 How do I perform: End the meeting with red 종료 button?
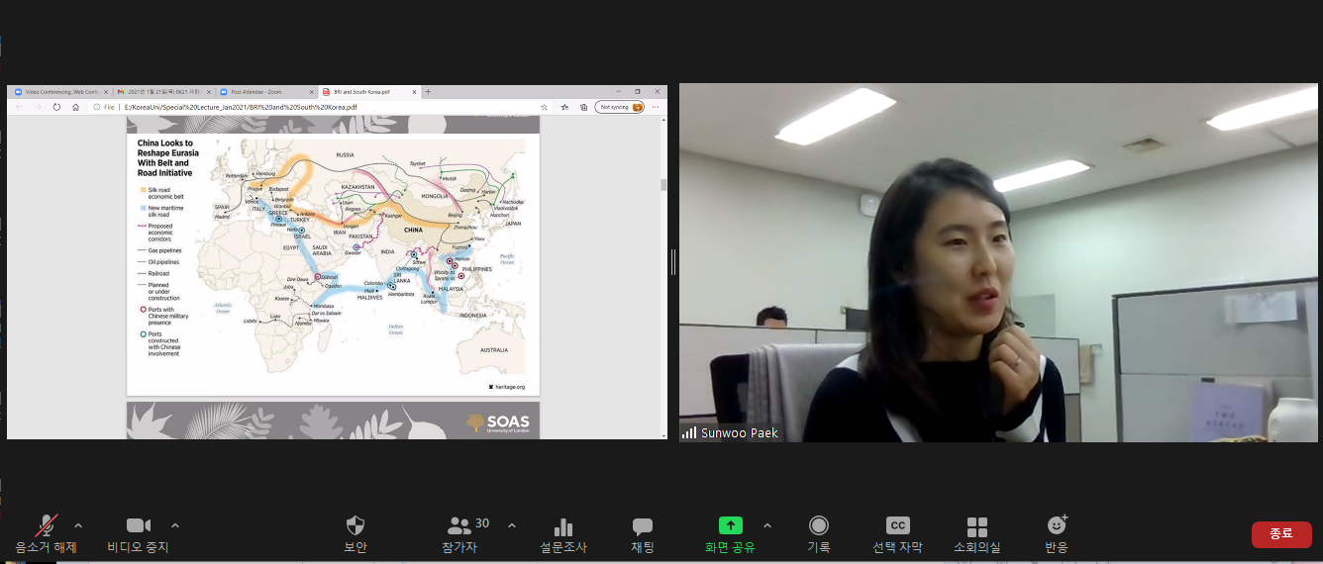coord(1280,533)
